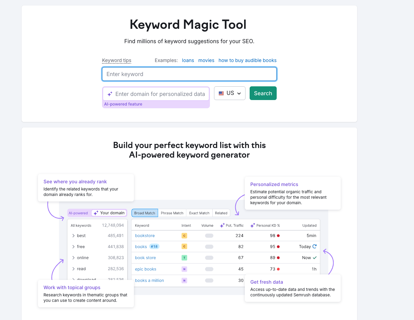
Task: Click the Personal KD % sparkle icon
Action: (253, 225)
